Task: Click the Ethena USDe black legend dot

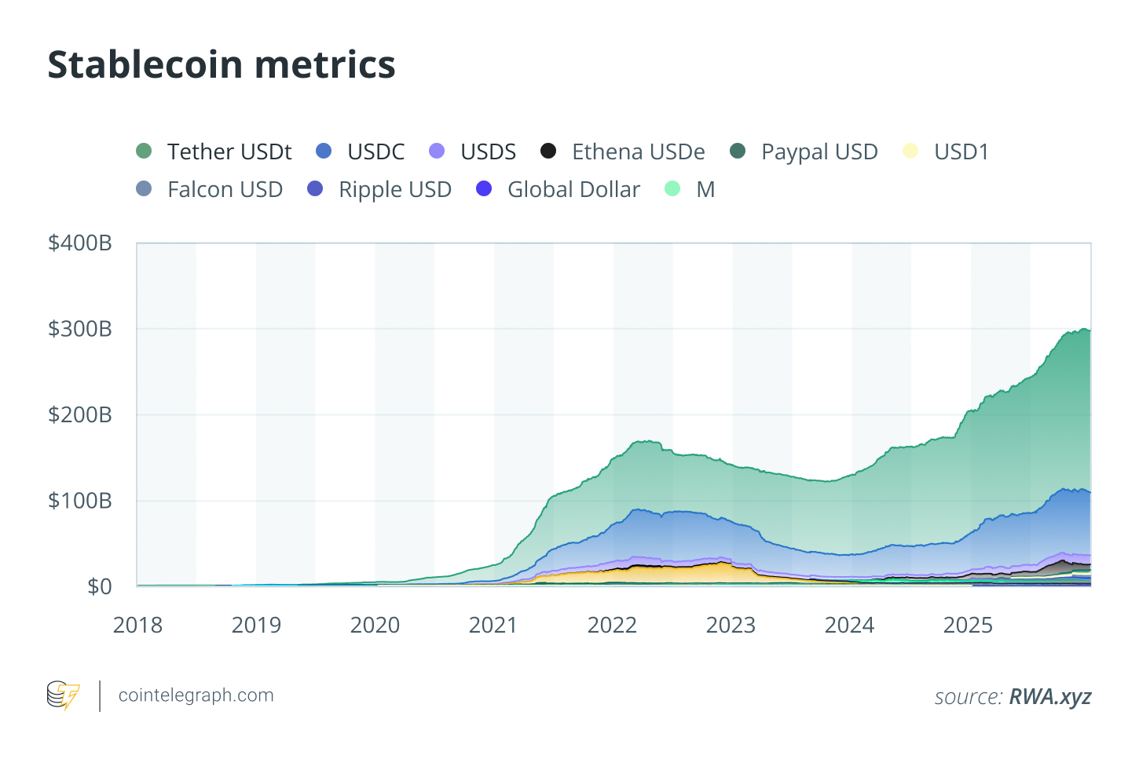Action: (x=548, y=151)
